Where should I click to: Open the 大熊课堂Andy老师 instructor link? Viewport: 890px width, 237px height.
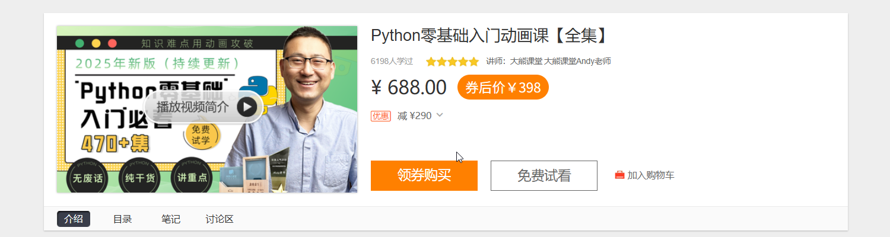[x=578, y=61]
